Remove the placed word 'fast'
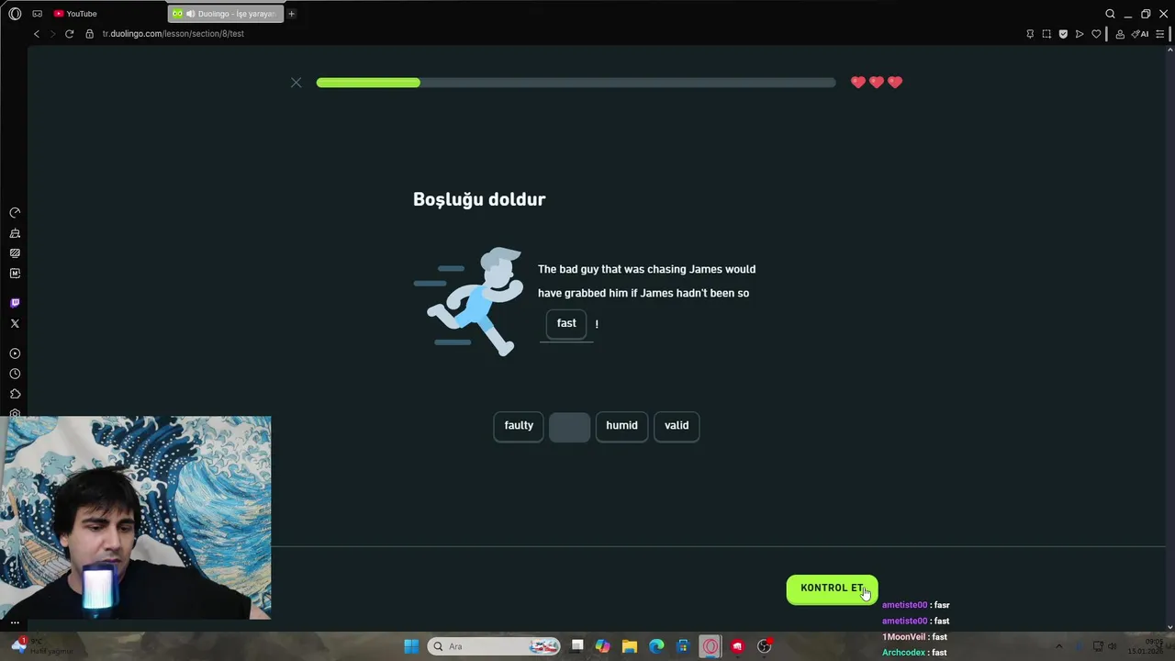The height and width of the screenshot is (661, 1175). 566,323
